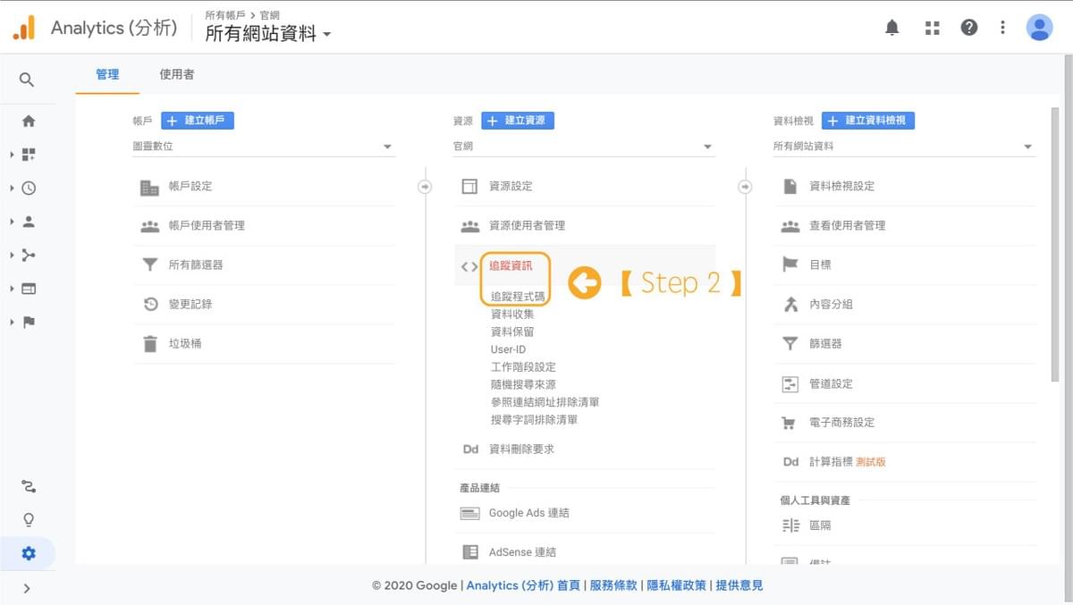The width and height of the screenshot is (1073, 605).
Task: Open the three-dot more options menu
Action: tap(1002, 28)
